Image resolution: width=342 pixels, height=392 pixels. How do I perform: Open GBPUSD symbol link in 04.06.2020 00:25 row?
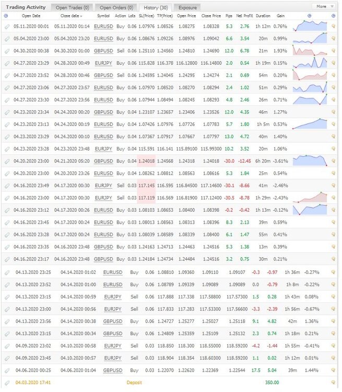(x=113, y=370)
